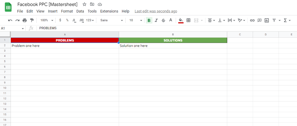This screenshot has width=297, height=126.
Task: Click the Name box showing A1
Action: [x=13, y=28]
